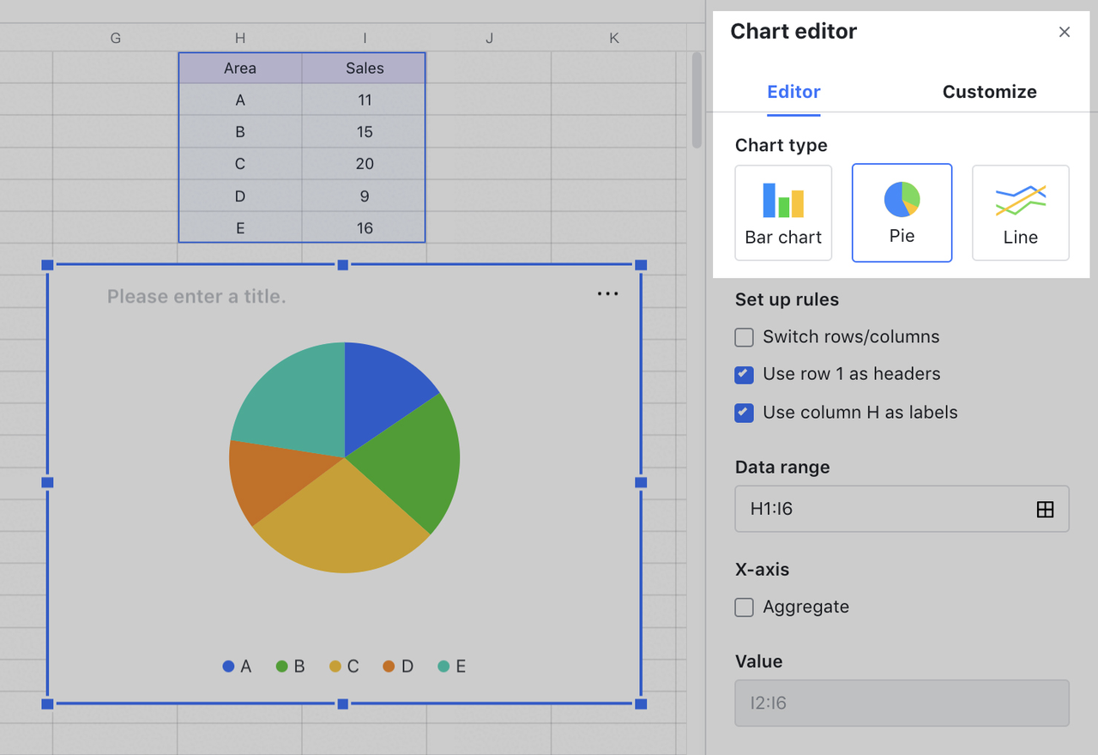
Task: Click legend marker for series E
Action: click(443, 667)
